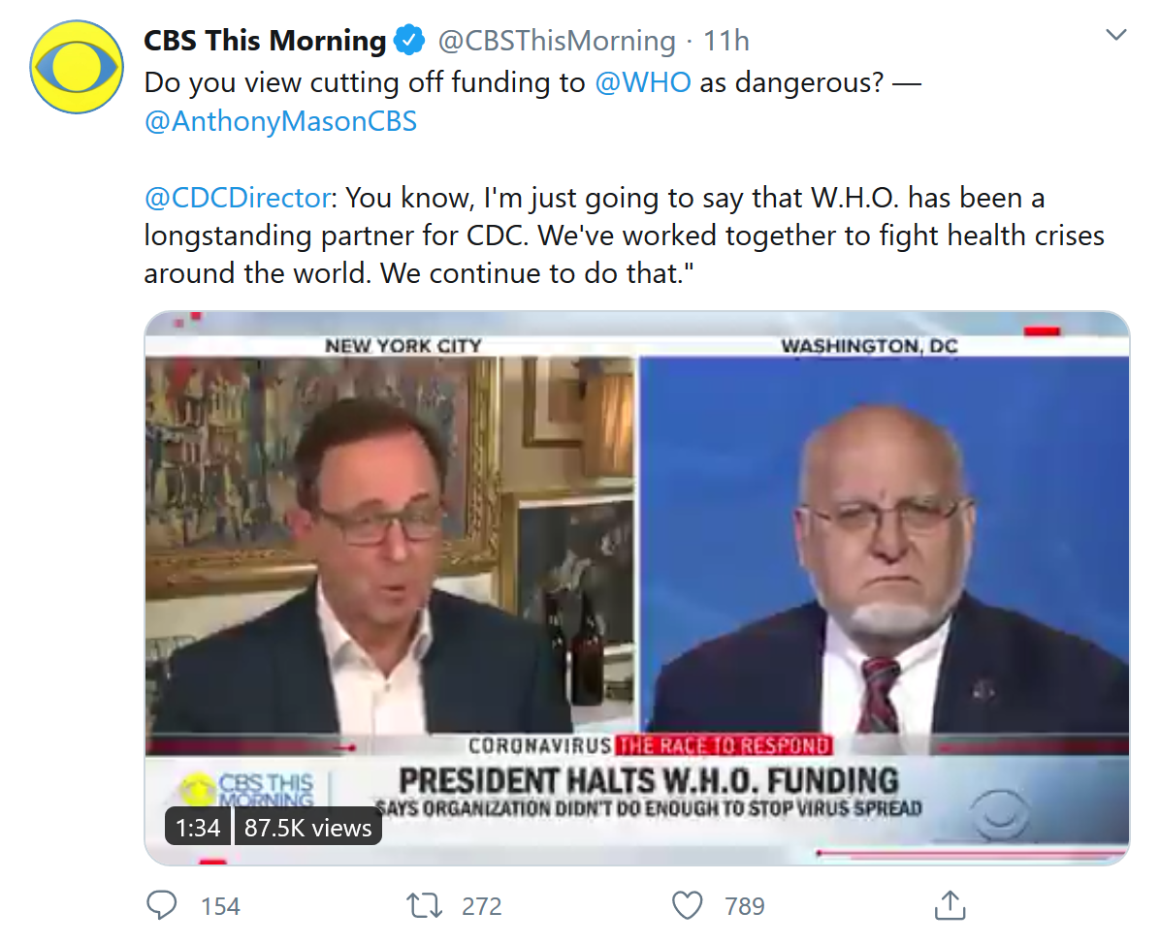The height and width of the screenshot is (943, 1160).
Task: Click the 87.5K views counter
Action: [307, 828]
